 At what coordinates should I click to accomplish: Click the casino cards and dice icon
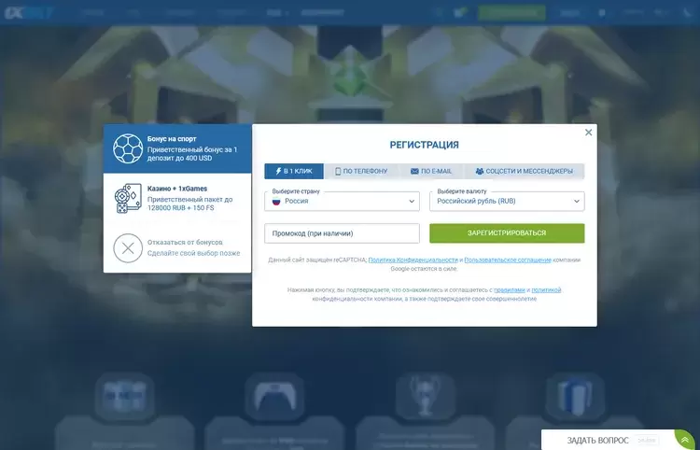point(127,199)
